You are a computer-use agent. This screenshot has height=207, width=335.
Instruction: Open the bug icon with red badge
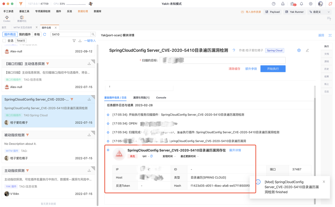(293, 4)
